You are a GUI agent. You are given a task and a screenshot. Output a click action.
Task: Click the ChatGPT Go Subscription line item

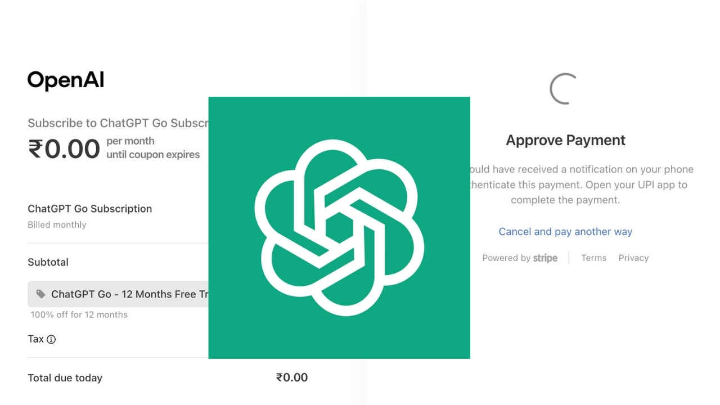click(x=90, y=209)
